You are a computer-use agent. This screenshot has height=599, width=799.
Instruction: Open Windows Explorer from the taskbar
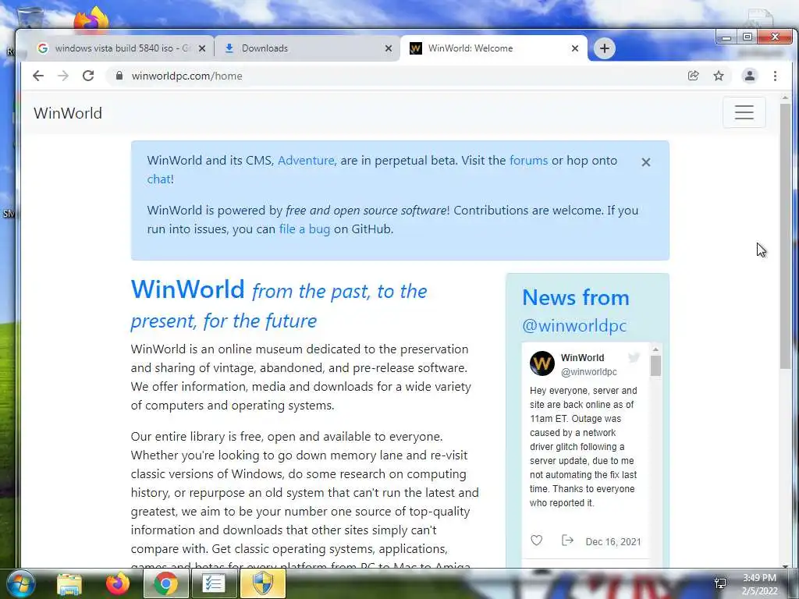pos(69,584)
